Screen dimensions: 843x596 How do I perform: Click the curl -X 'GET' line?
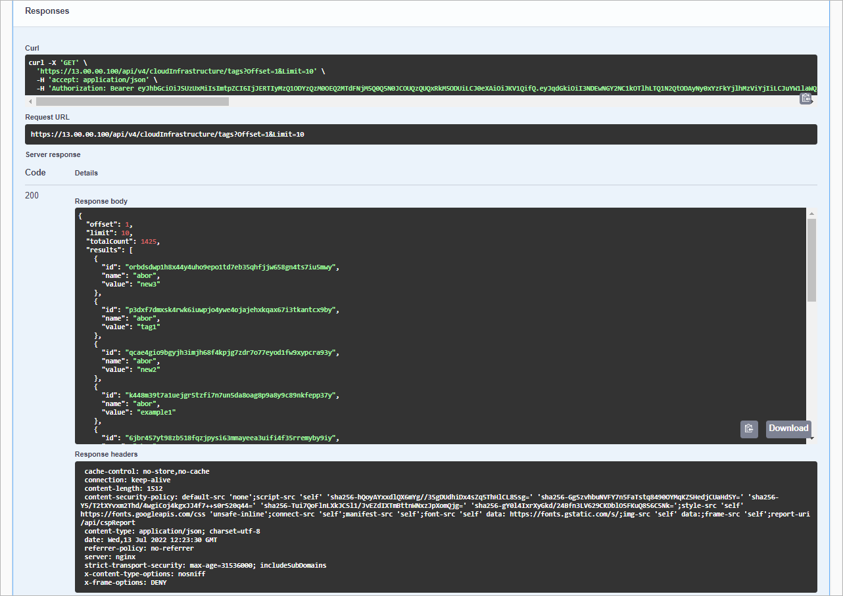[58, 62]
